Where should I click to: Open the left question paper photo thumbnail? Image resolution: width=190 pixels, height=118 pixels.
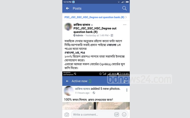(x=79, y=106)
